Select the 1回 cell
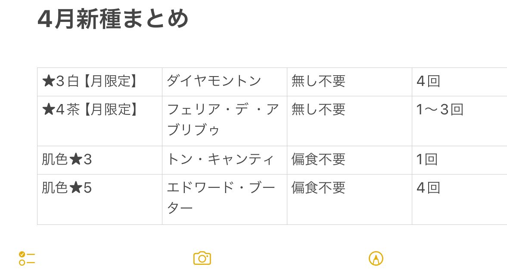The image size is (507, 273). (x=460, y=160)
